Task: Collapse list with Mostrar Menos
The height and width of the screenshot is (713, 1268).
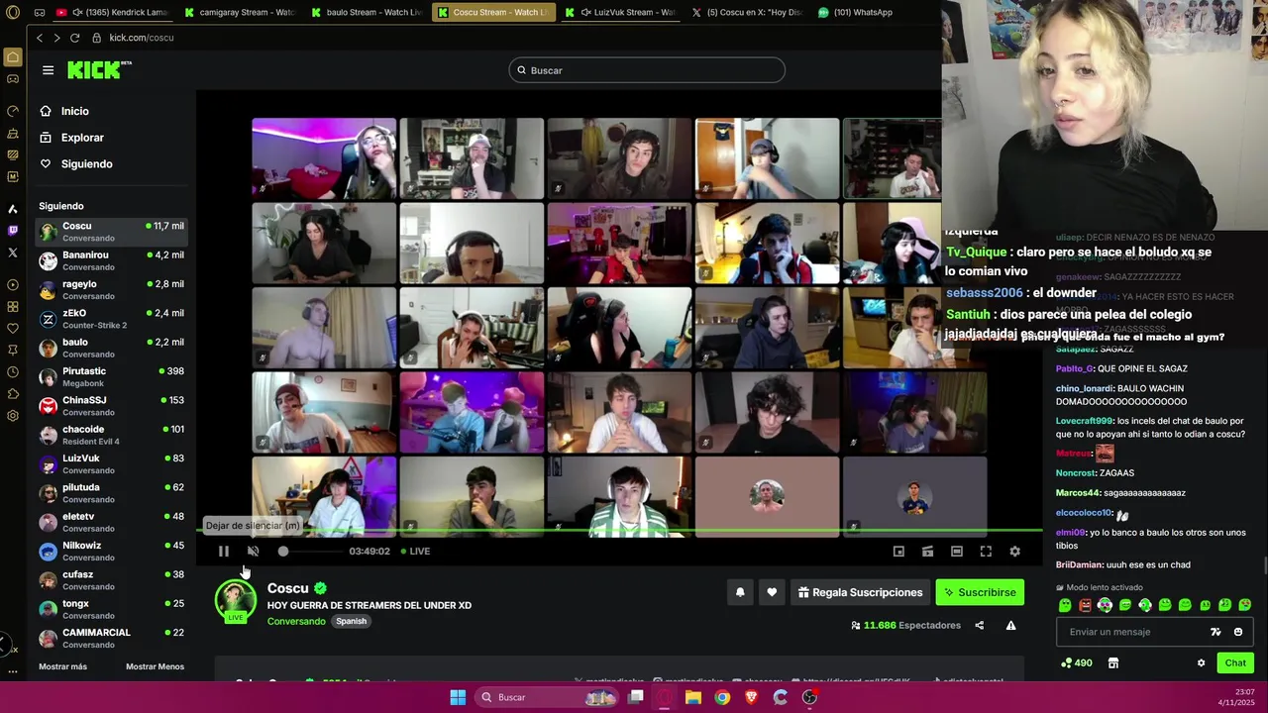Action: 155,666
